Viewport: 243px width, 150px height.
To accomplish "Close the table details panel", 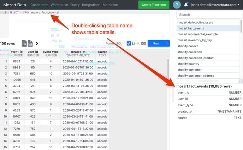I will (241, 81).
